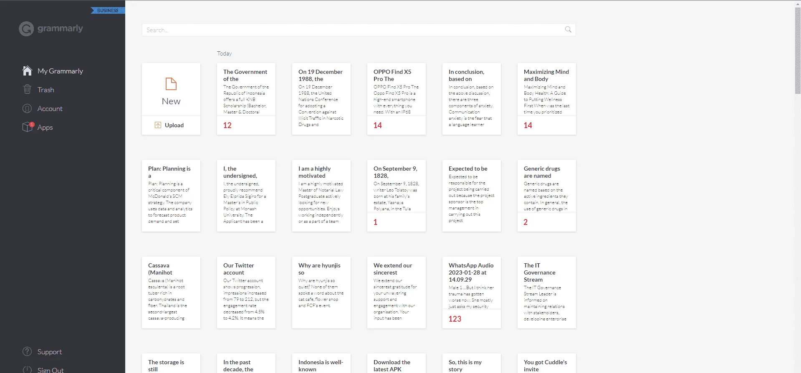801x373 pixels.
Task: Click the Business badge
Action: tap(108, 10)
